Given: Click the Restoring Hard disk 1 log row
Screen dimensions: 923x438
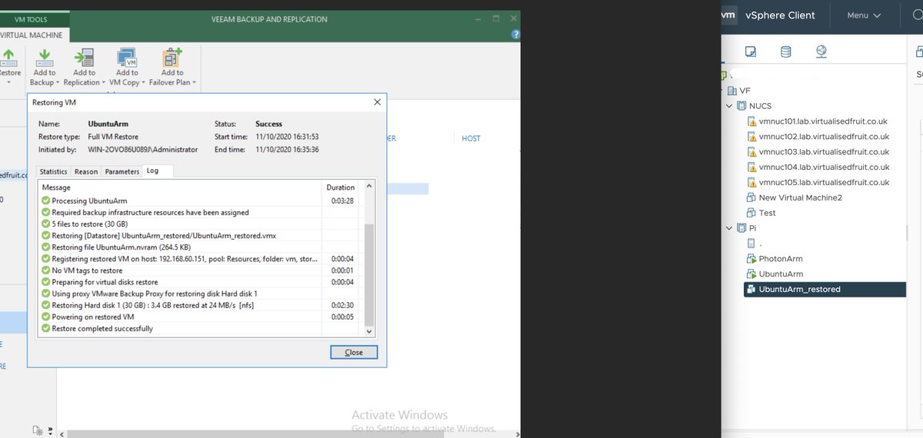Looking at the screenshot, I should coord(200,305).
